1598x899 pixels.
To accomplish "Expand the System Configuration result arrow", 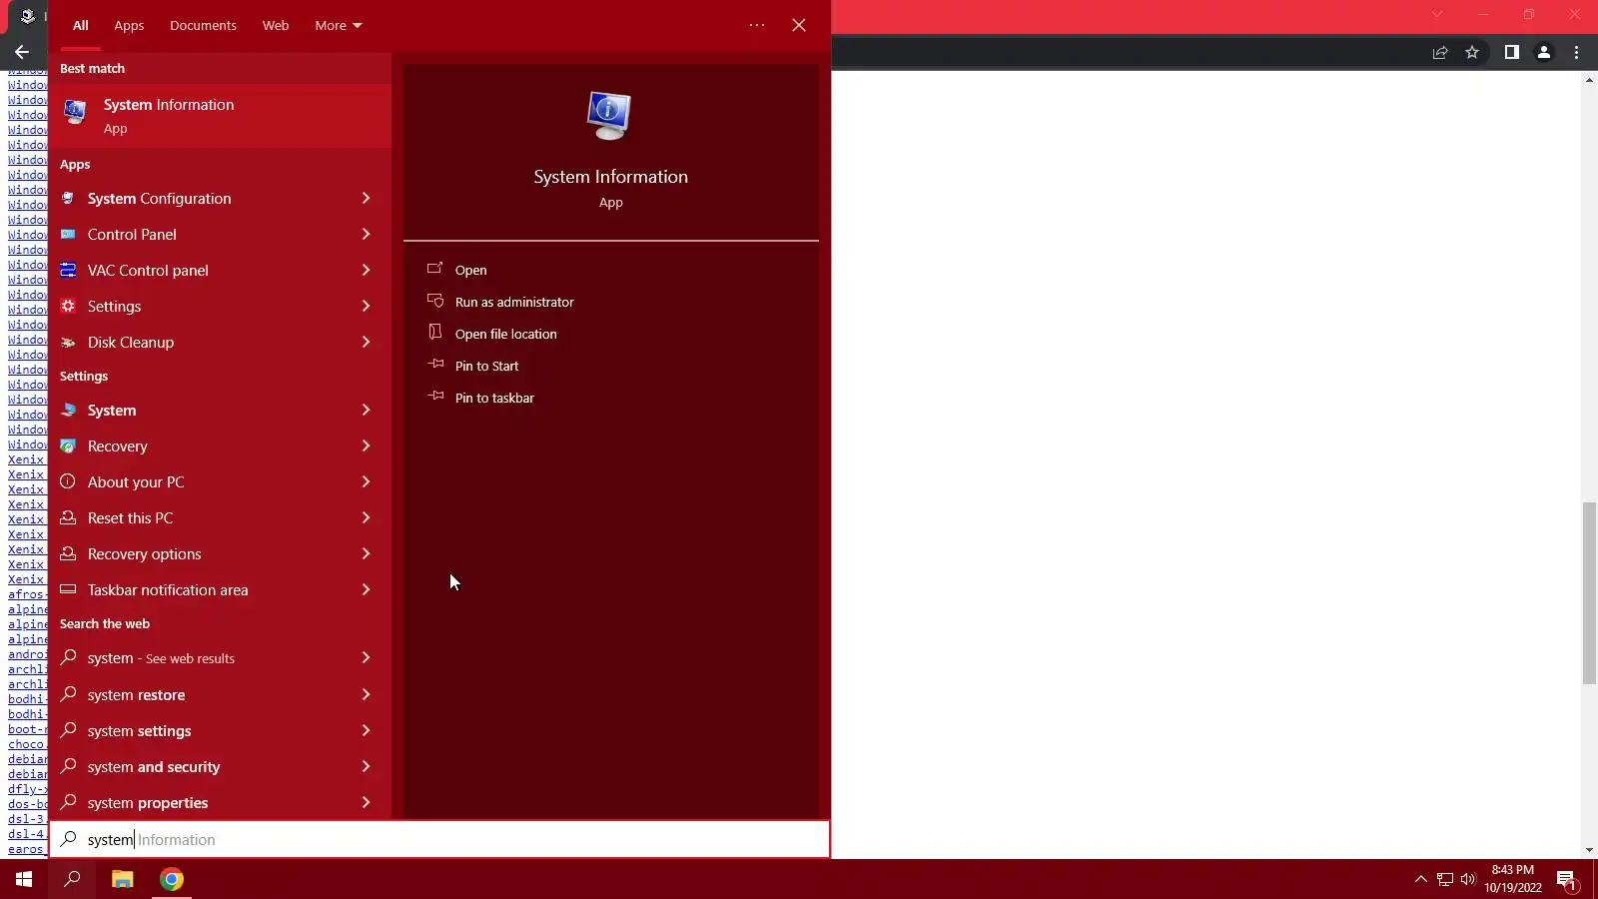I will pos(366,198).
